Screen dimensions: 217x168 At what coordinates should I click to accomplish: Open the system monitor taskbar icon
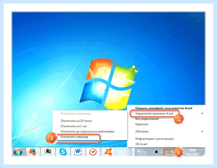48,152
